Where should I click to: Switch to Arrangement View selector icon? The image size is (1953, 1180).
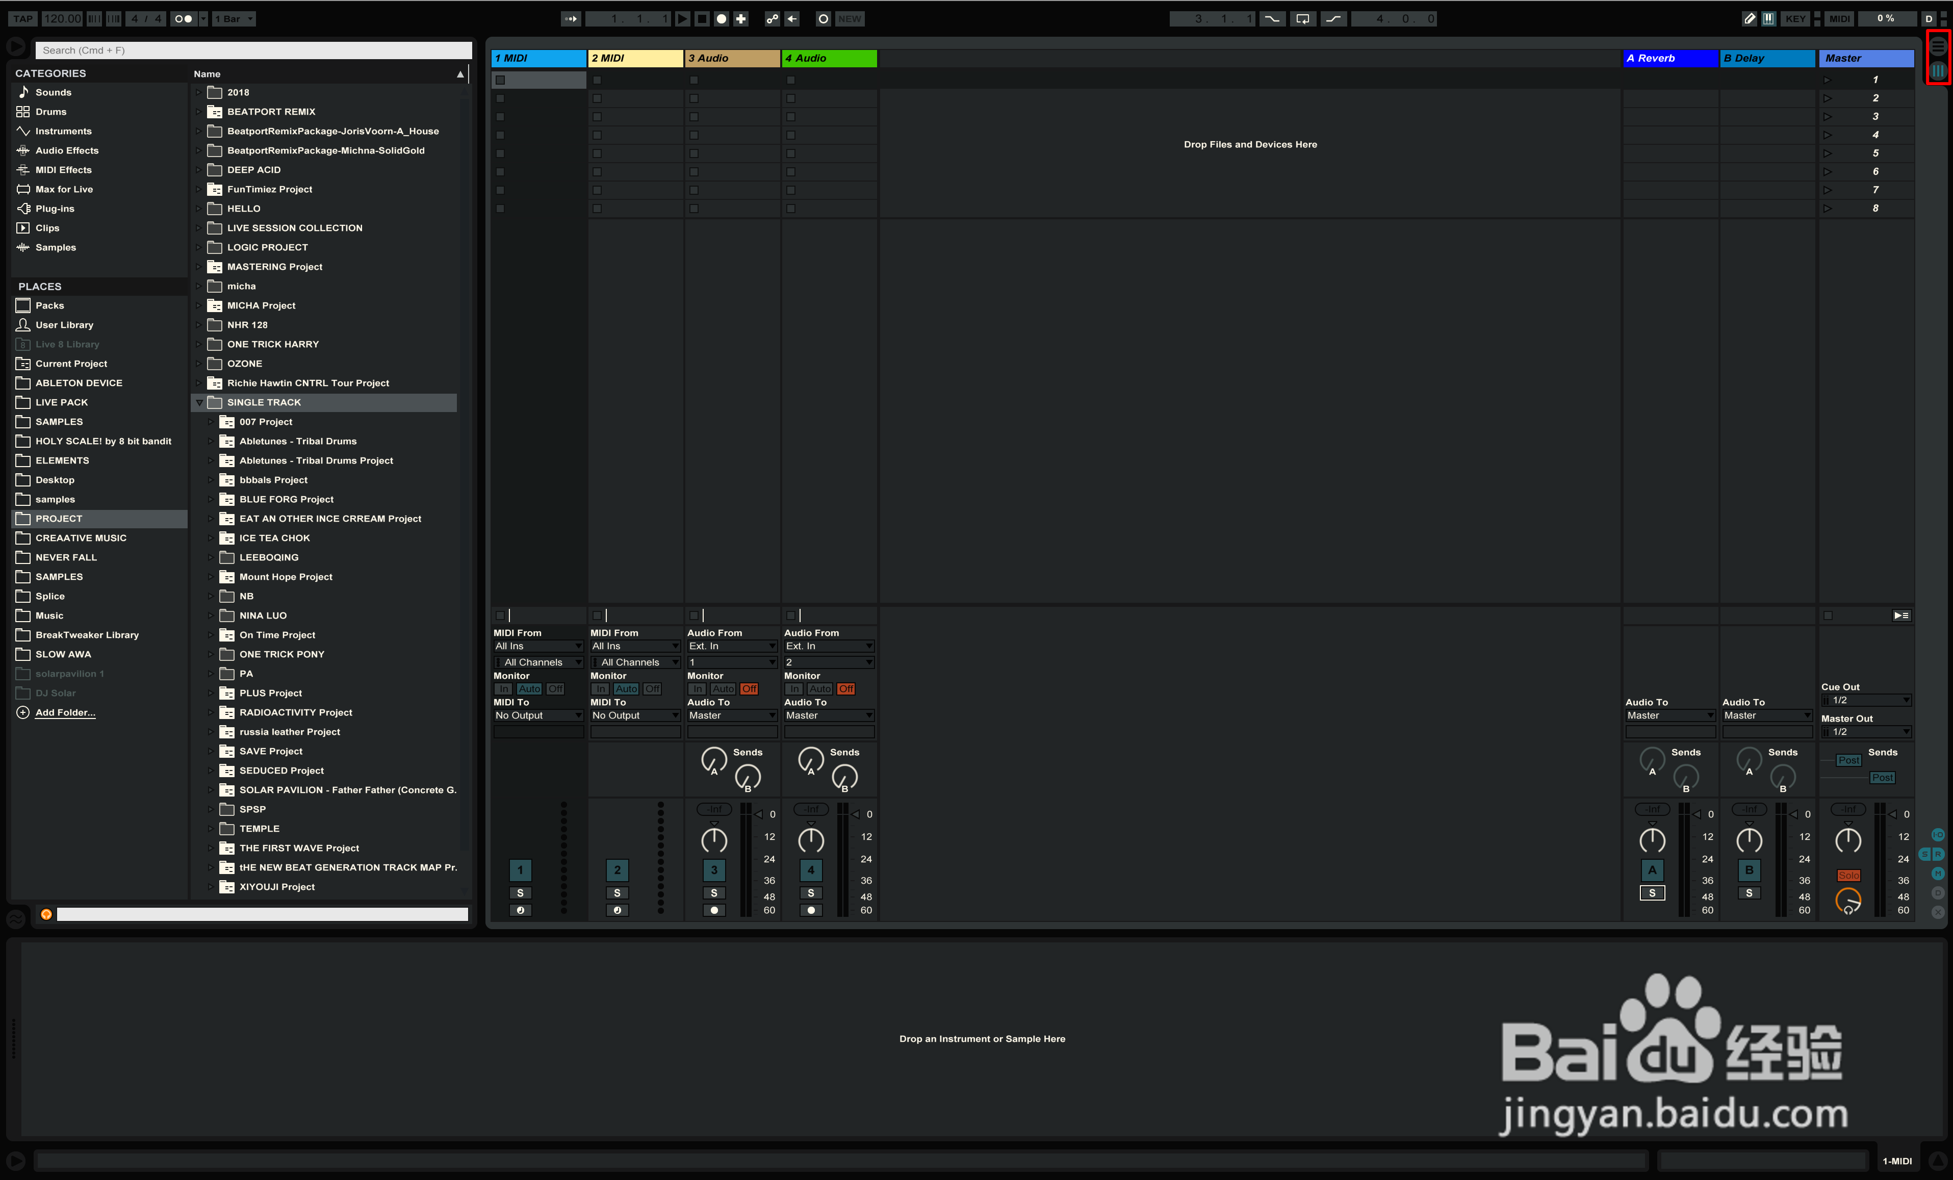tap(1938, 47)
